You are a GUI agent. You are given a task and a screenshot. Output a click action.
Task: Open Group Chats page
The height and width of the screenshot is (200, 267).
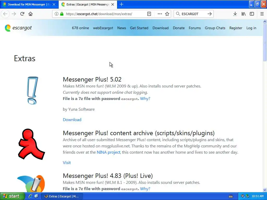tap(215, 28)
